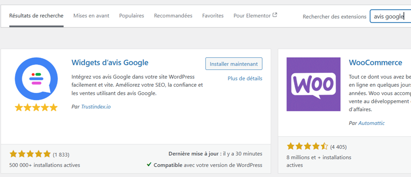The image size is (411, 177).
Task: Click the 500 000+ installations actives text
Action: pos(44,165)
